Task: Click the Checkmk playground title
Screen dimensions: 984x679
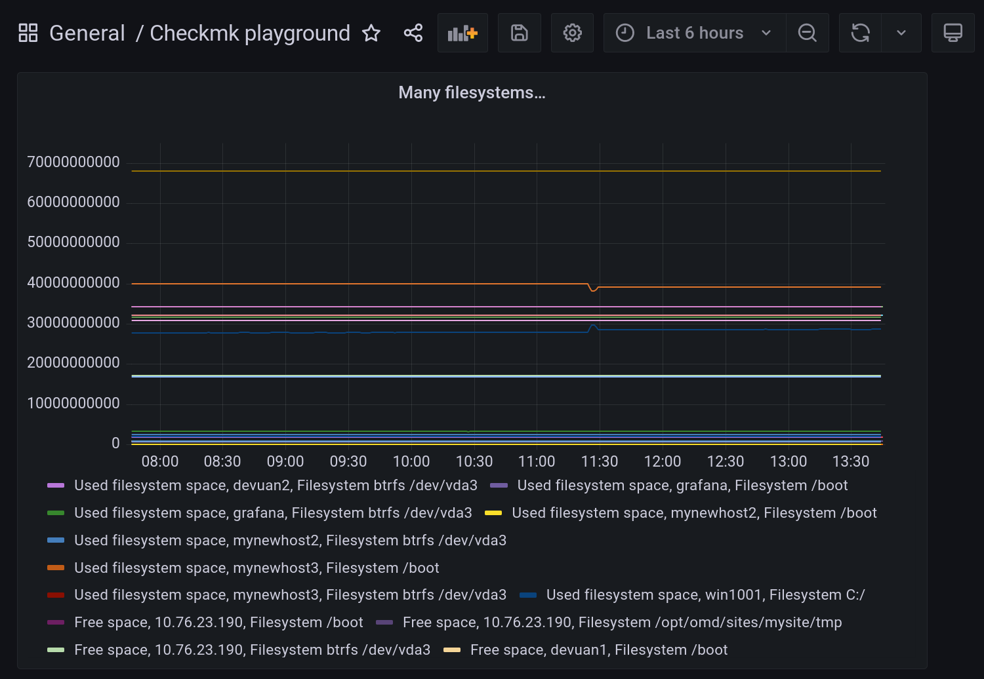Action: pyautogui.click(x=250, y=33)
